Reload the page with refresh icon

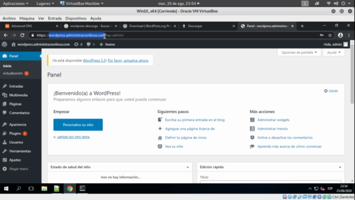click(x=22, y=35)
